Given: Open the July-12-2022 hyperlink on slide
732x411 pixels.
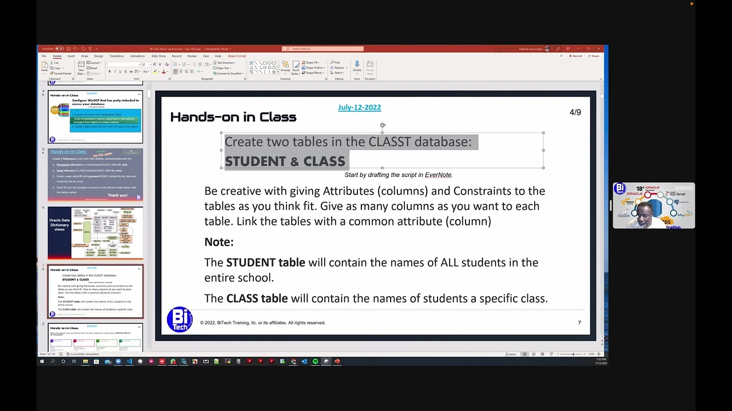Looking at the screenshot, I should coord(359,107).
